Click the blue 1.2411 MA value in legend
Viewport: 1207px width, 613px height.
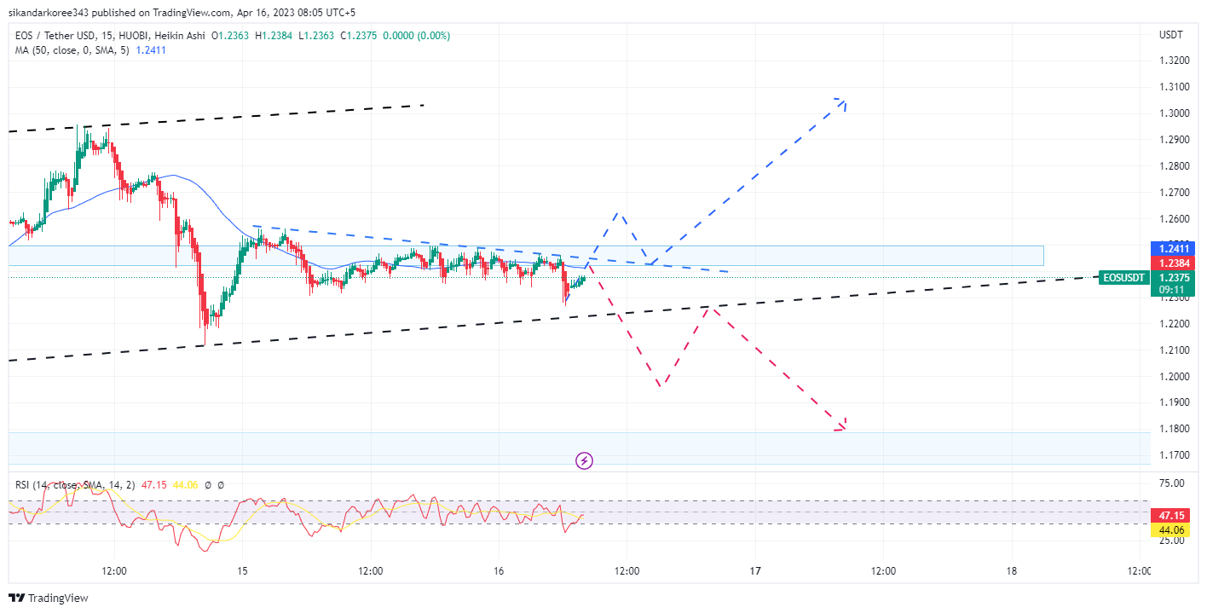click(x=151, y=50)
